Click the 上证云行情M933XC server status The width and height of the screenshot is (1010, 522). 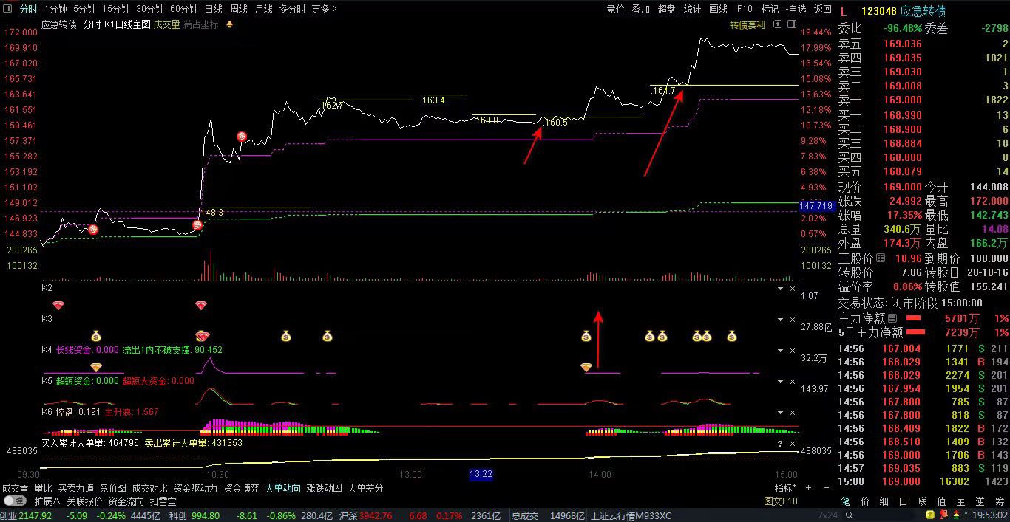[631, 515]
